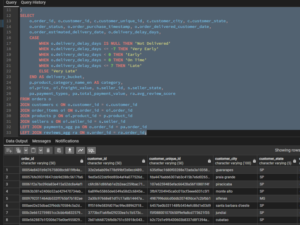The width and height of the screenshot is (300, 225).
Task: Click the 'alfenas' city cell
Action: pos(235,199)
